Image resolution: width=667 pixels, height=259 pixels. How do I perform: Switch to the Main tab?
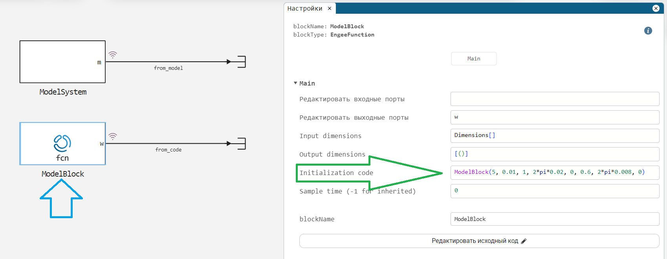(x=473, y=58)
